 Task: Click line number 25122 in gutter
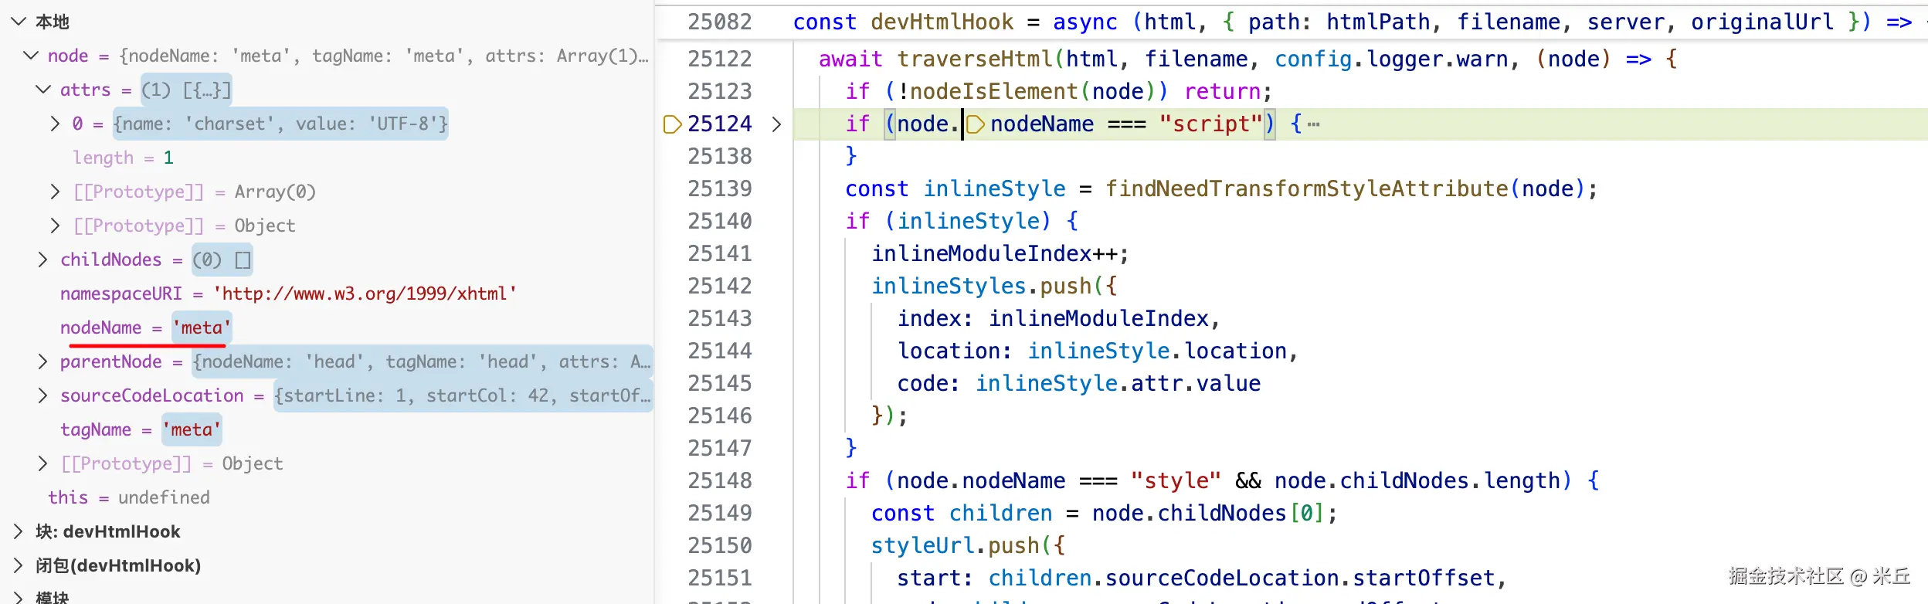(719, 59)
